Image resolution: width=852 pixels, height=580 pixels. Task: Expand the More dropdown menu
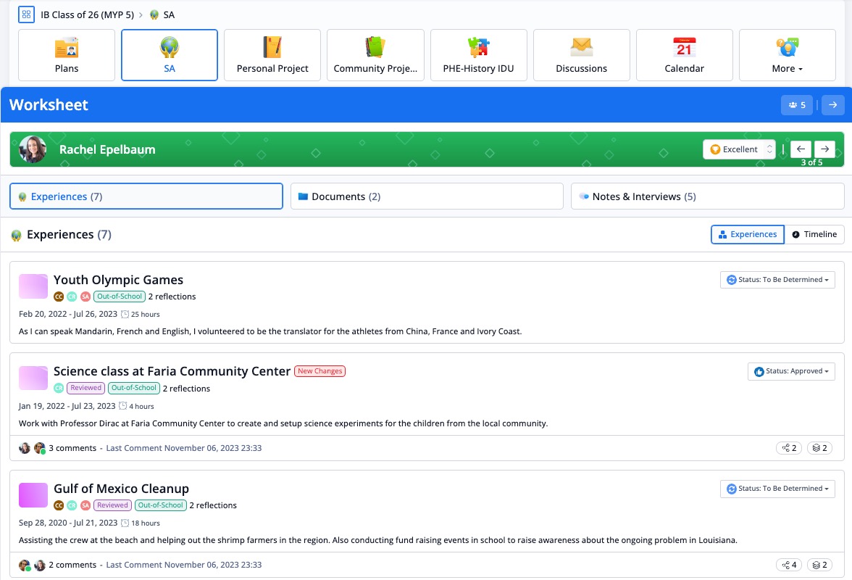[787, 55]
